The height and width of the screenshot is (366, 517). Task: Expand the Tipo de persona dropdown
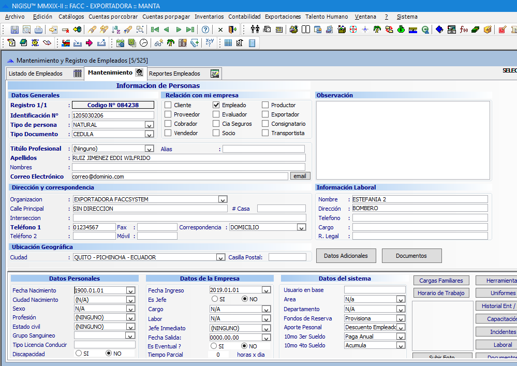tap(149, 125)
